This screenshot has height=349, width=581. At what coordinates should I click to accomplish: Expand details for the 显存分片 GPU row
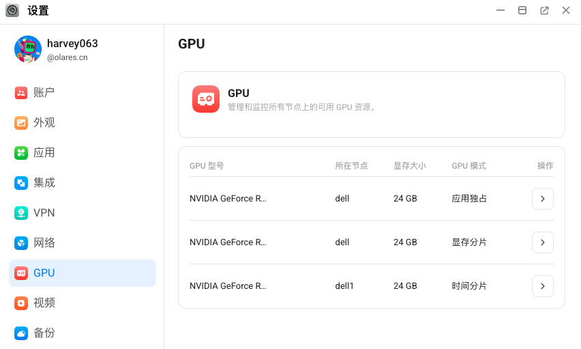click(542, 242)
